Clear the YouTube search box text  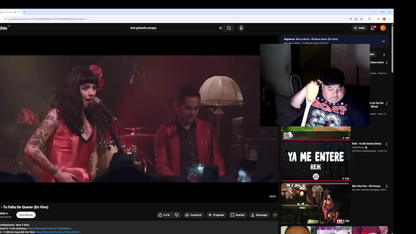[x=220, y=28]
